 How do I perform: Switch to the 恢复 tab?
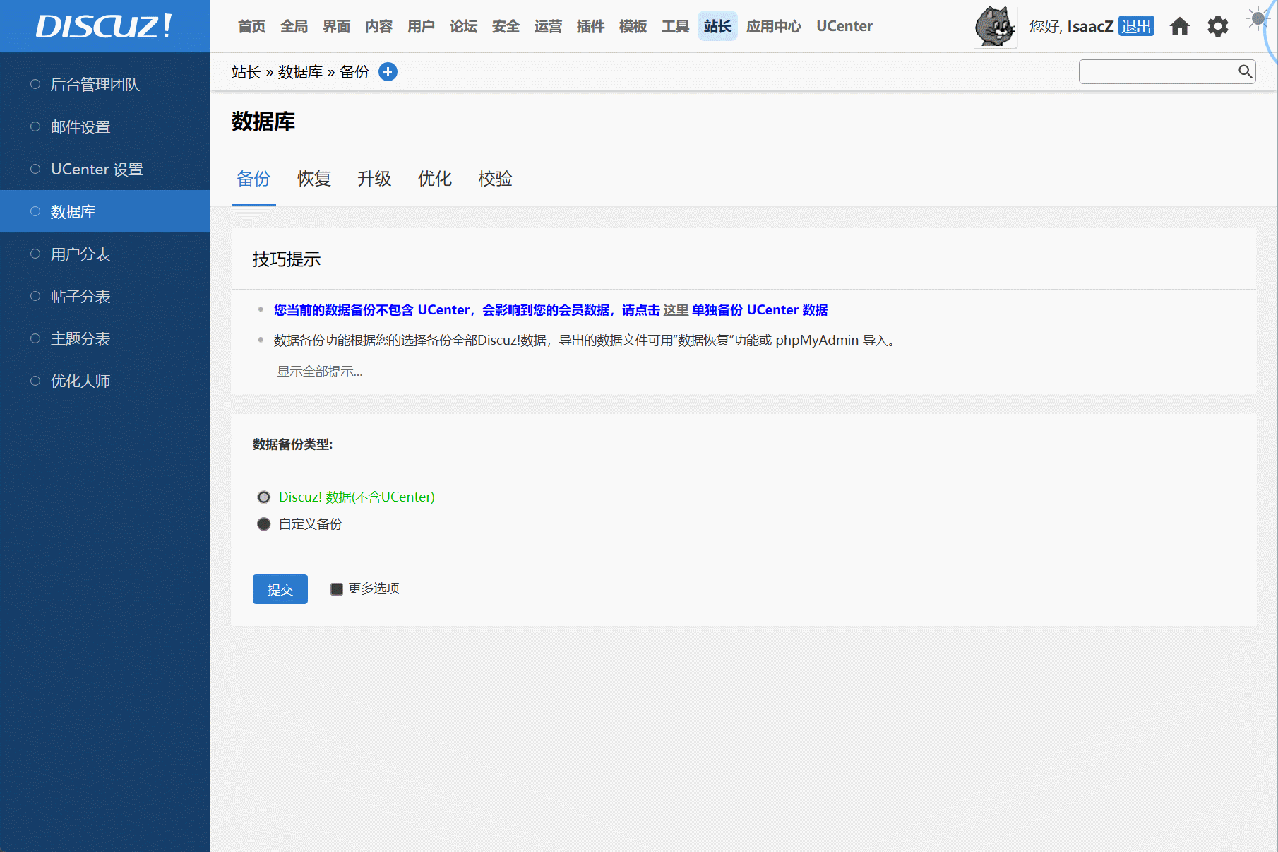pyautogui.click(x=314, y=179)
